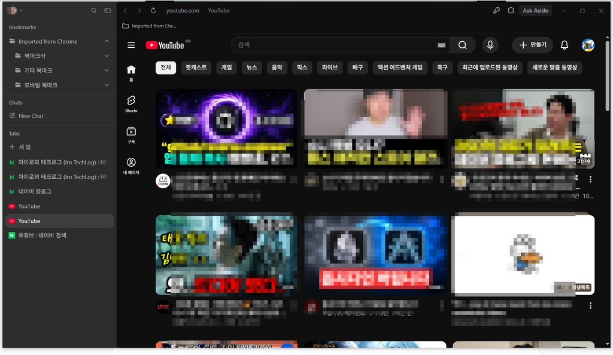Open the white playlist thumbnail
The height and width of the screenshot is (355, 613).
coord(523,255)
